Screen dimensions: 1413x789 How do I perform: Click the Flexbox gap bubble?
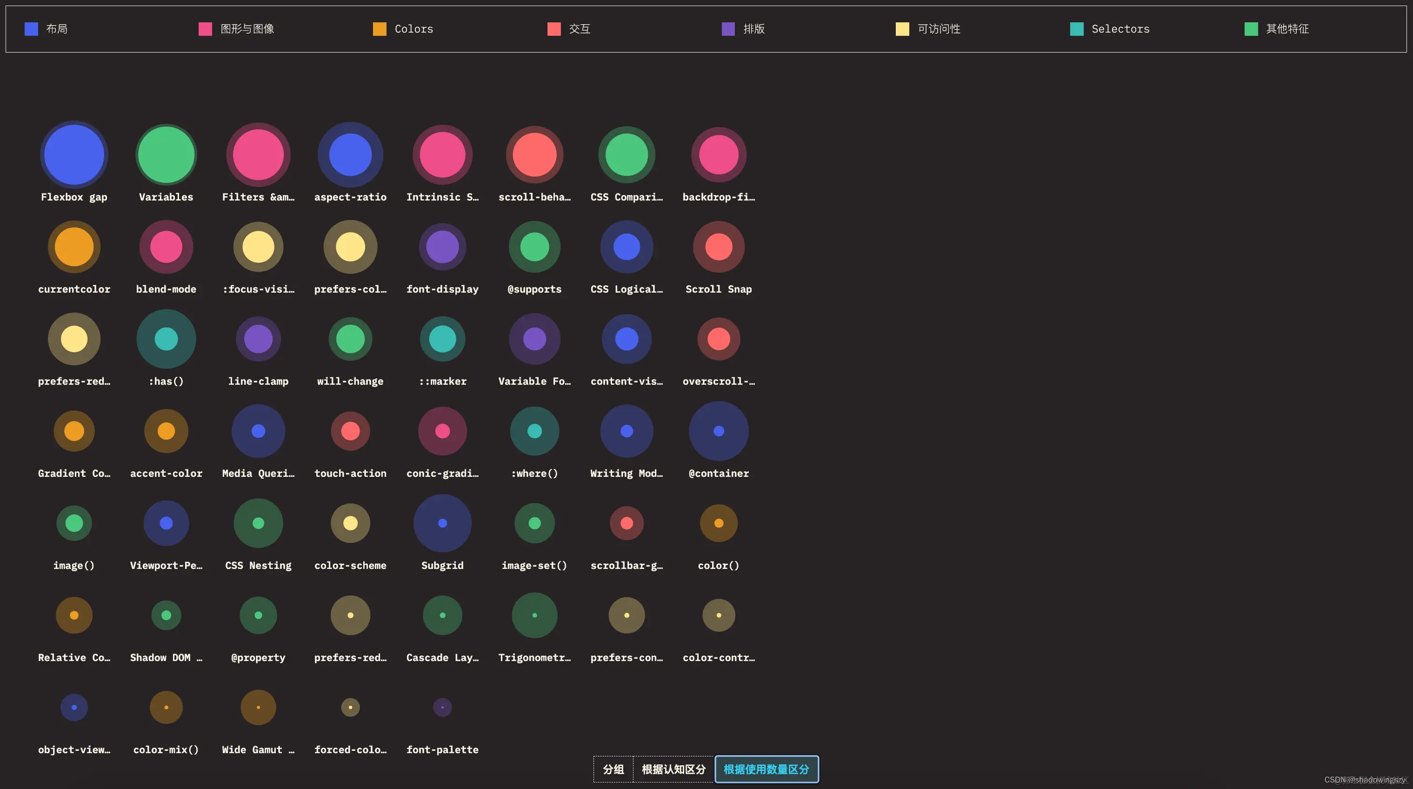74,155
